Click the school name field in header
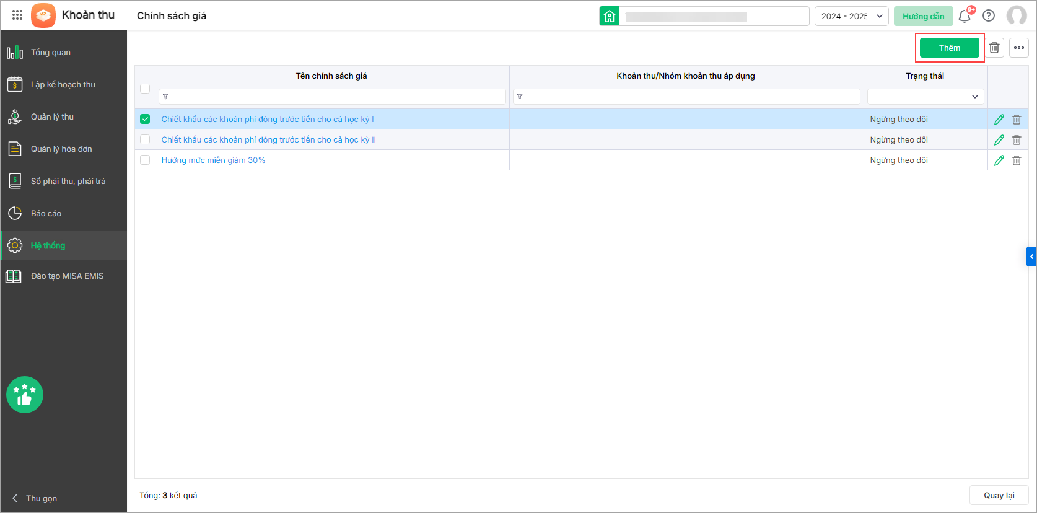Image resolution: width=1037 pixels, height=513 pixels. [x=714, y=16]
